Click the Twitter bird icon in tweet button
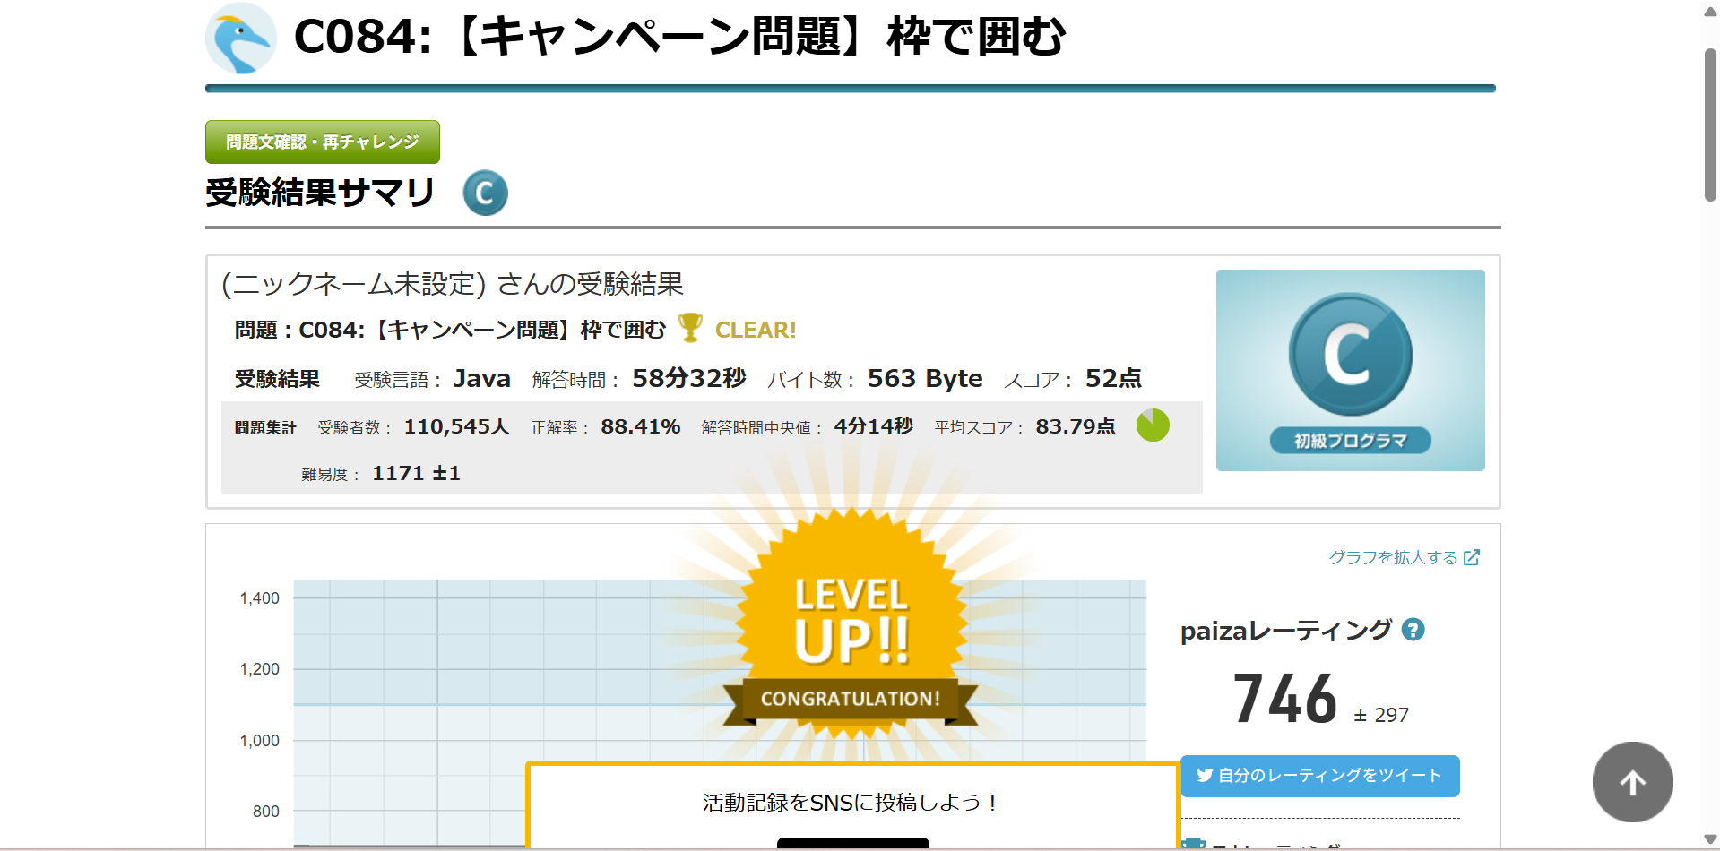Viewport: 1720px width, 851px height. (1205, 776)
